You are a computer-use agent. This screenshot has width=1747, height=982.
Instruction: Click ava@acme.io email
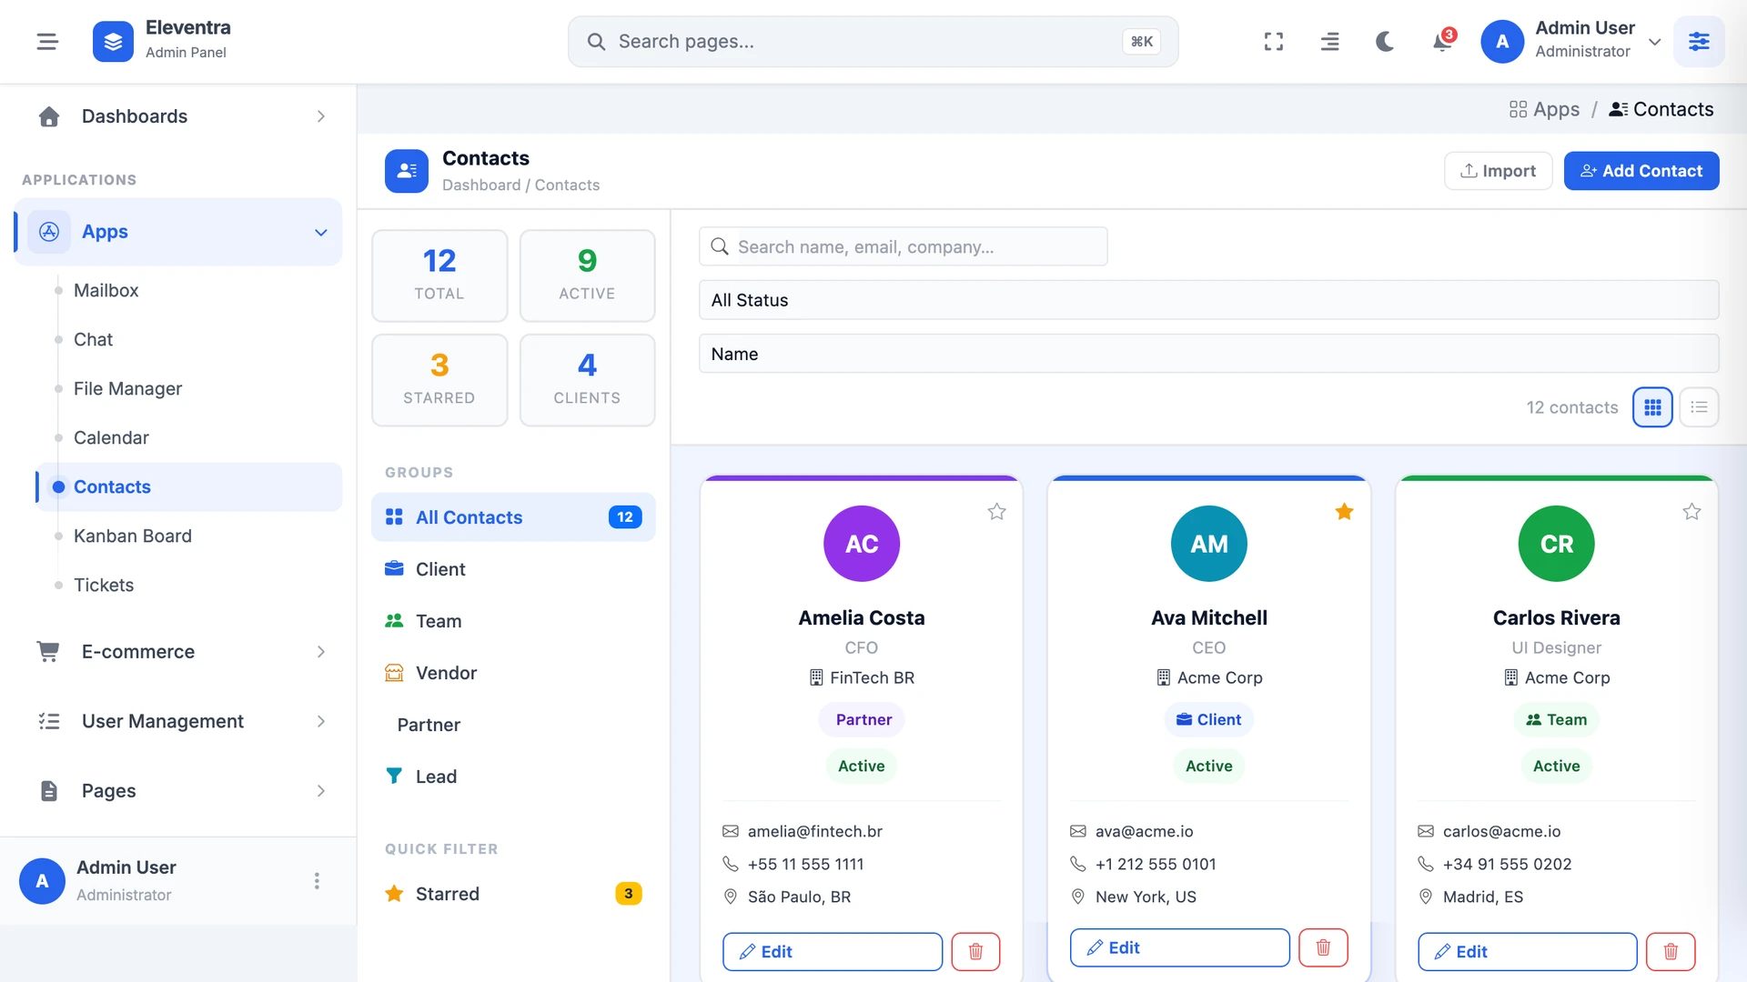[1145, 832]
